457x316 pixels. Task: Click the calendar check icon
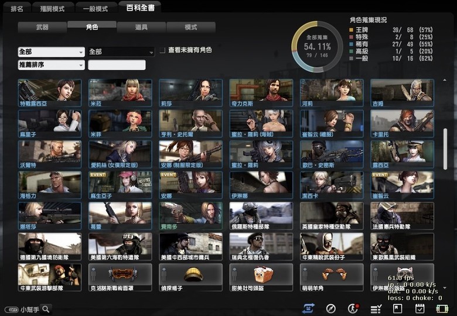[x=420, y=308]
